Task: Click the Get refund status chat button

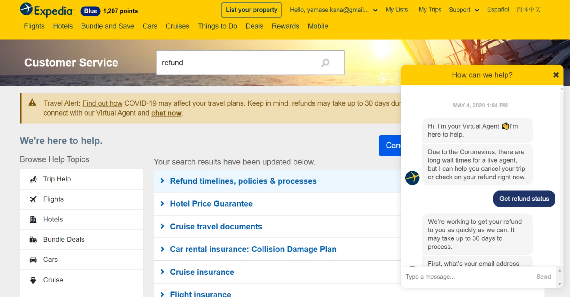Action: (x=524, y=199)
